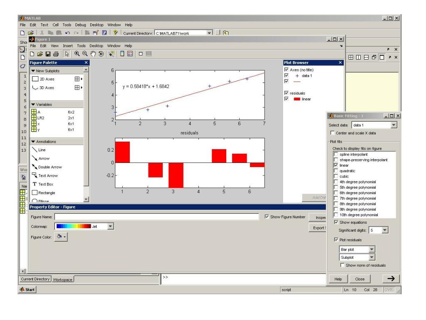Select the Edit Plot arrow tool
The height and width of the screenshot is (320, 426).
pyautogui.click(x=67, y=54)
